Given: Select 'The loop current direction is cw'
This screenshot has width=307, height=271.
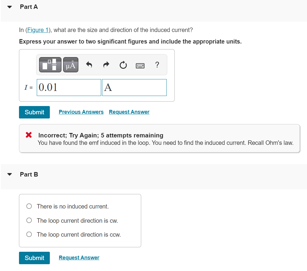Looking at the screenshot, I should click(29, 220).
